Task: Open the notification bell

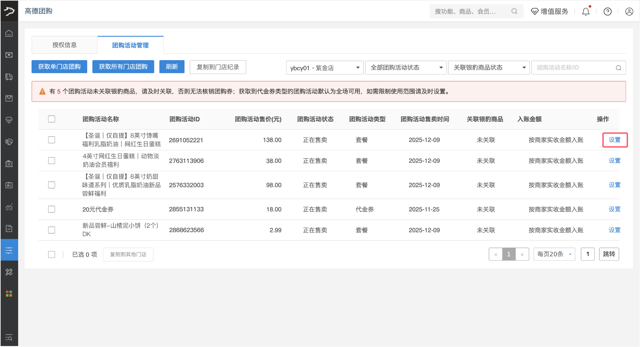Action: pos(586,12)
